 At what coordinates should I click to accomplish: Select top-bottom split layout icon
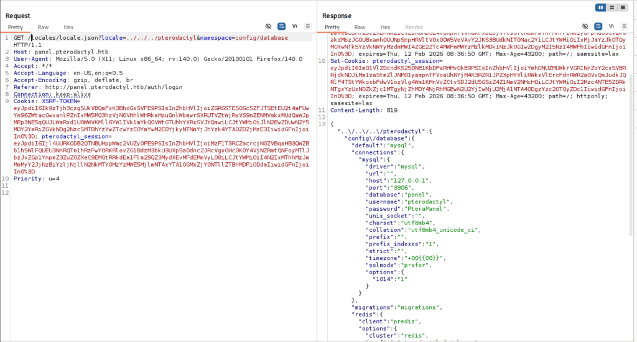click(x=613, y=7)
